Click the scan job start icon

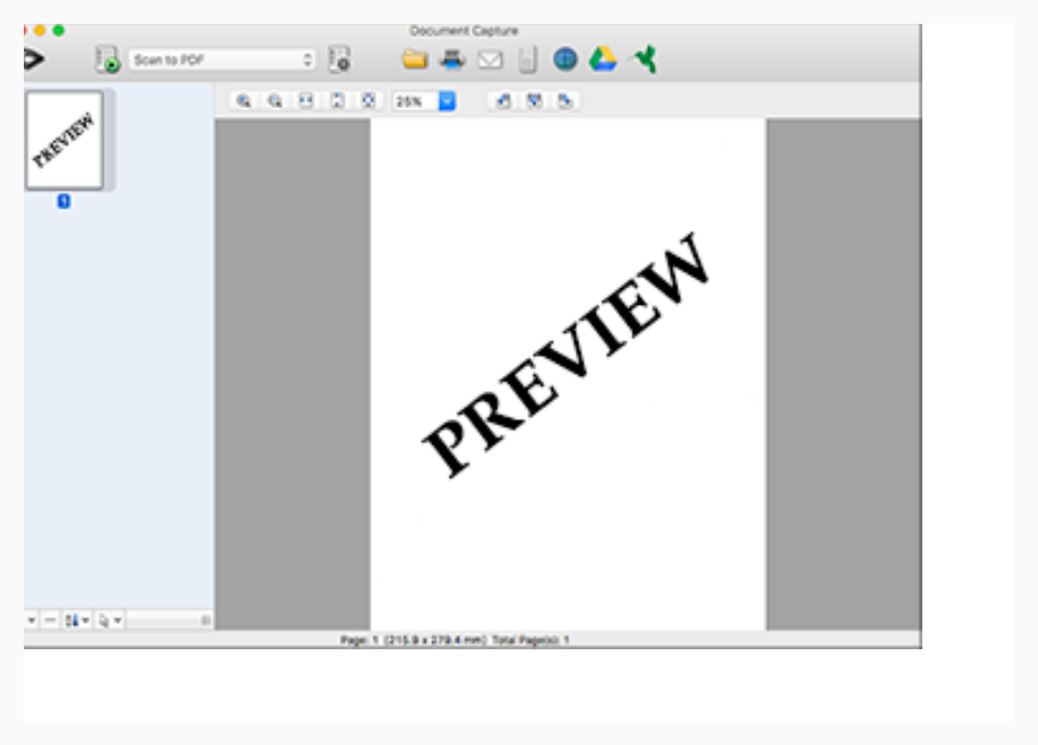[107, 59]
